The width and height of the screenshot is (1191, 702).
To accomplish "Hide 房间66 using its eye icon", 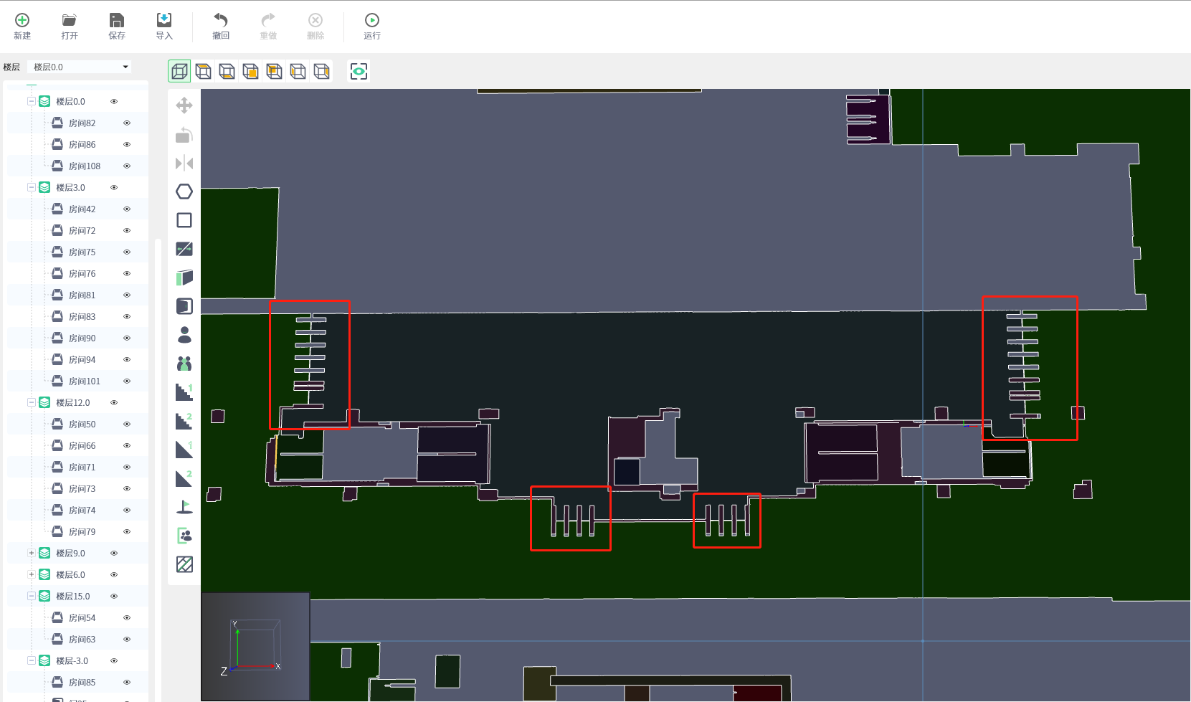I will coord(127,446).
